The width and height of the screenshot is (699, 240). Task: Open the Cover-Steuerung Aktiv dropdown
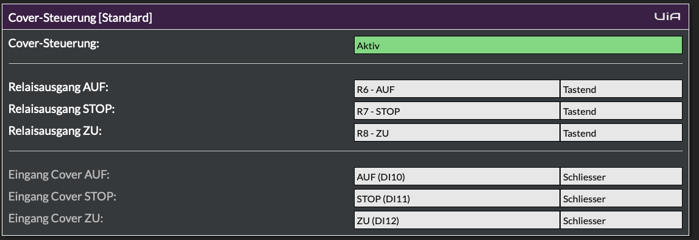click(518, 45)
